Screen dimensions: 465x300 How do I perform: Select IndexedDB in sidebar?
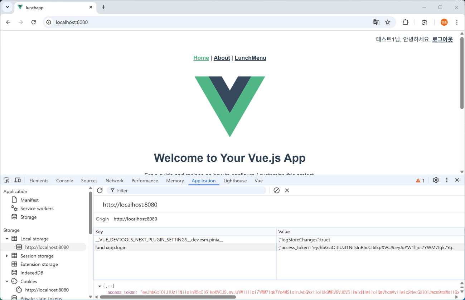(32, 273)
